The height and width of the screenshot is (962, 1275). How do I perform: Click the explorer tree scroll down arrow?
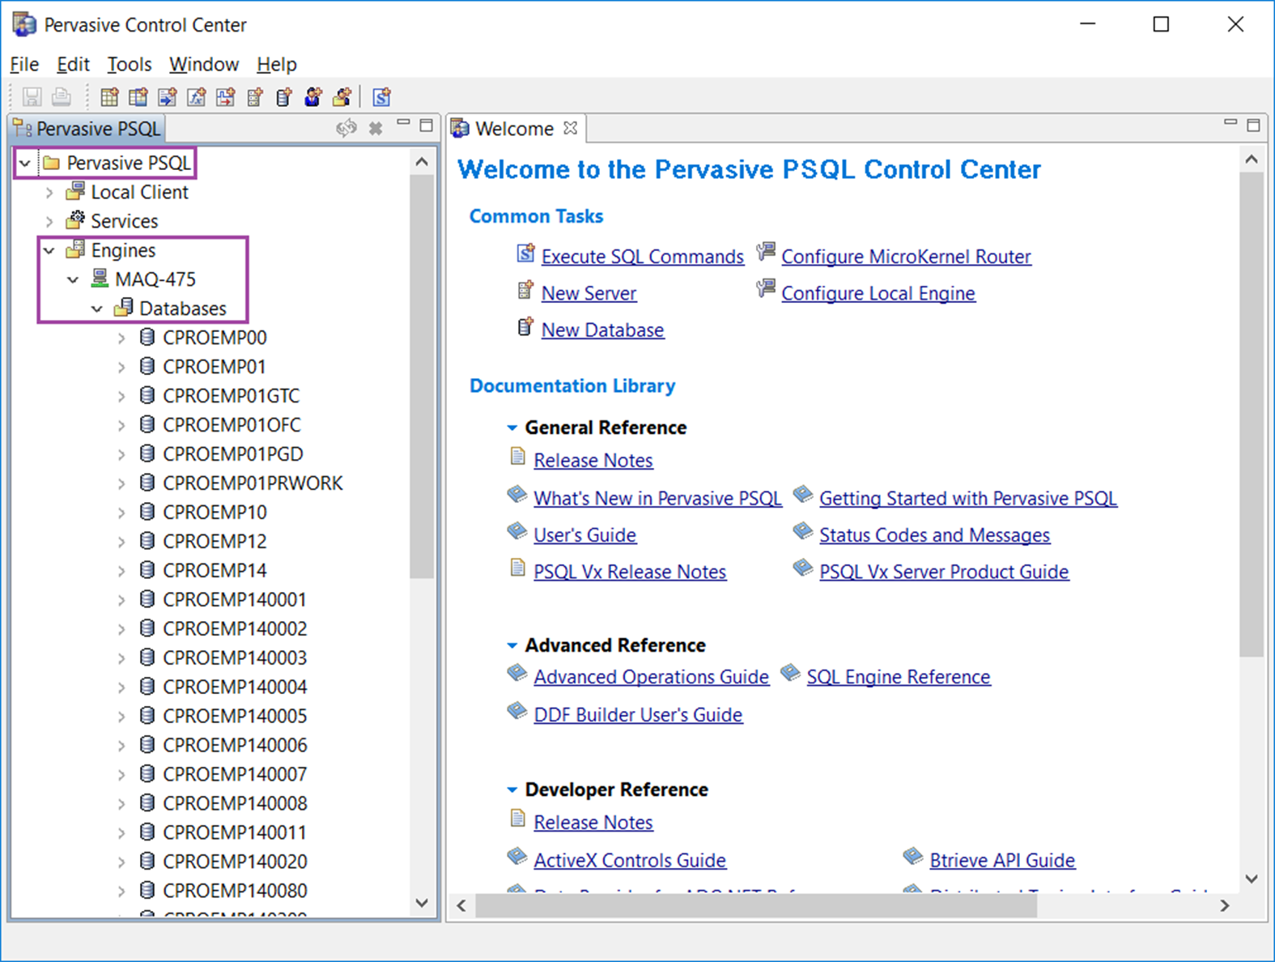click(x=422, y=903)
